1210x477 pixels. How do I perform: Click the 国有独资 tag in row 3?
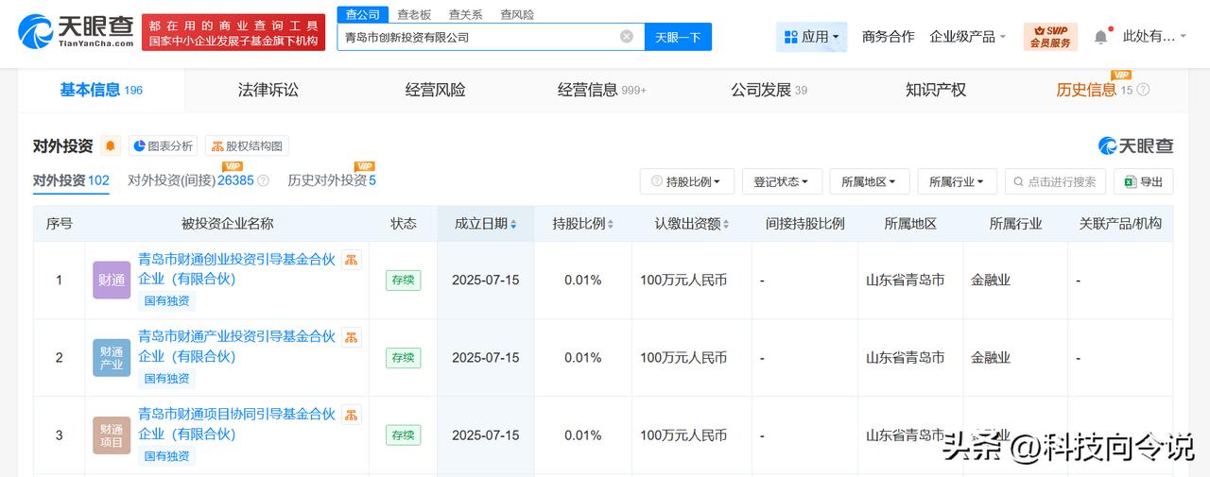pos(166,456)
